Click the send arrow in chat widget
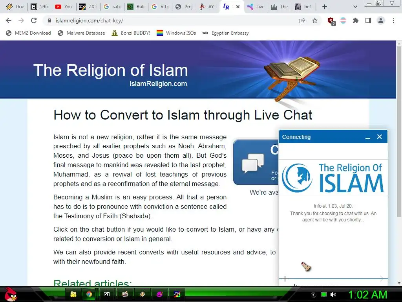Screen dimensions: 402x302 click(382, 278)
